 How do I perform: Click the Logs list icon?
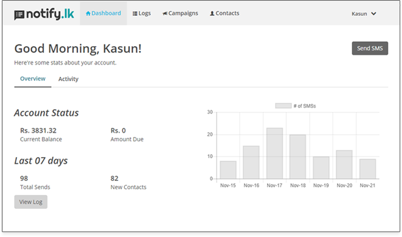tap(135, 13)
